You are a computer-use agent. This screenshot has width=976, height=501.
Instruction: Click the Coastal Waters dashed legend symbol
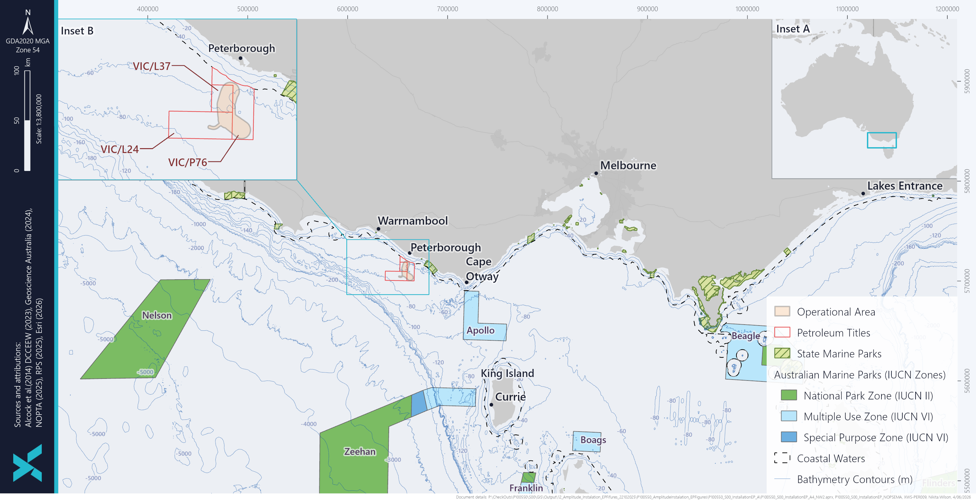pyautogui.click(x=782, y=458)
